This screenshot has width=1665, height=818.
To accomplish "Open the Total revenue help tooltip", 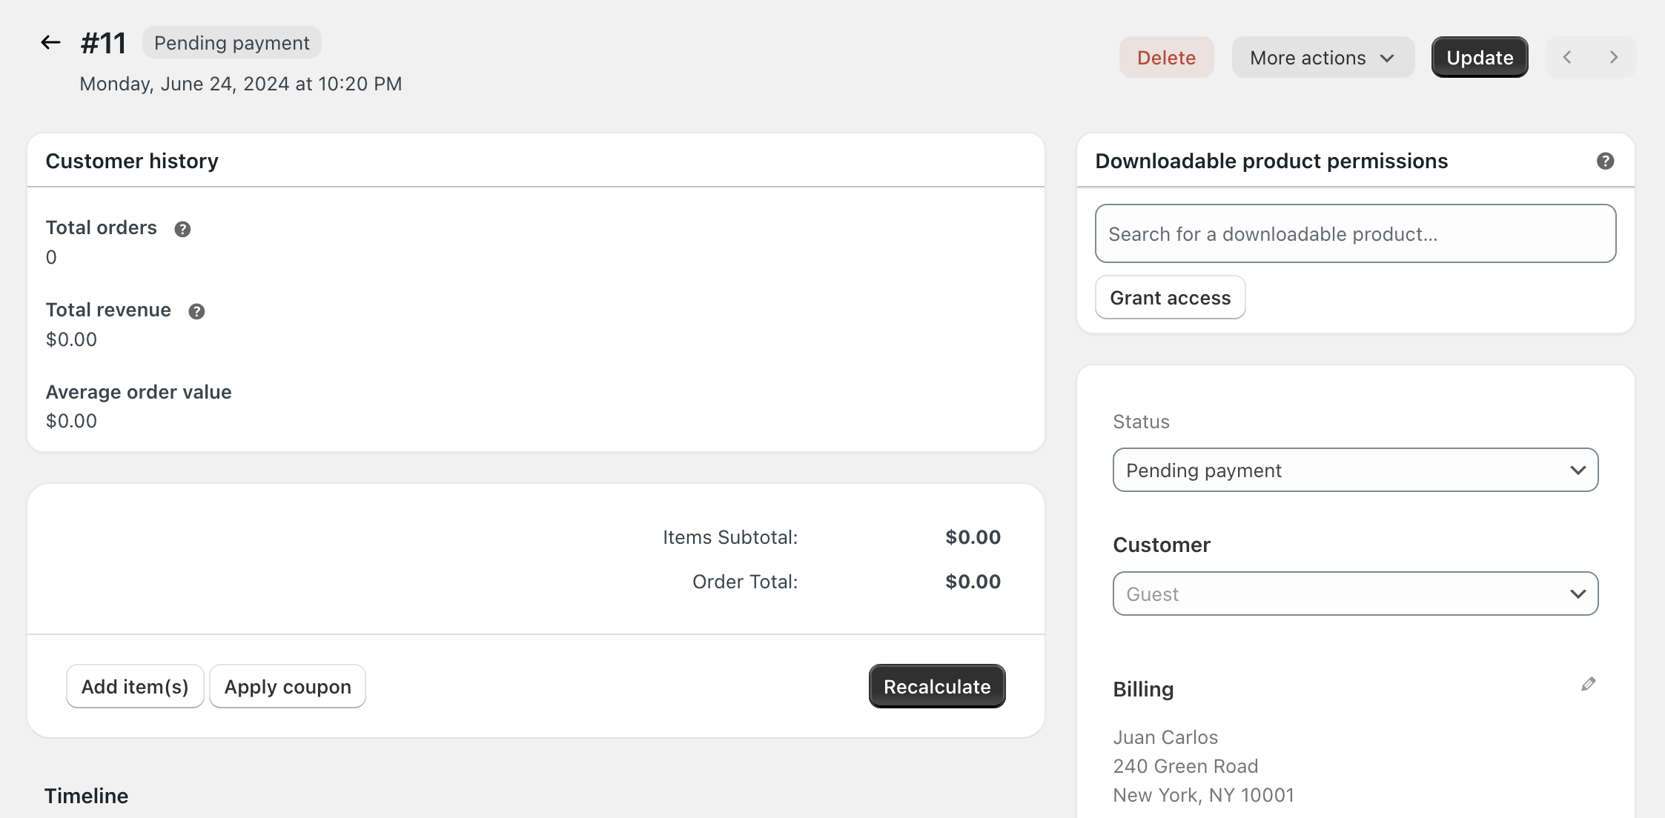I will click(x=196, y=311).
